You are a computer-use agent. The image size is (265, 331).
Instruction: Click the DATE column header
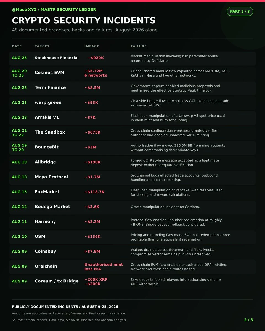[17, 46]
